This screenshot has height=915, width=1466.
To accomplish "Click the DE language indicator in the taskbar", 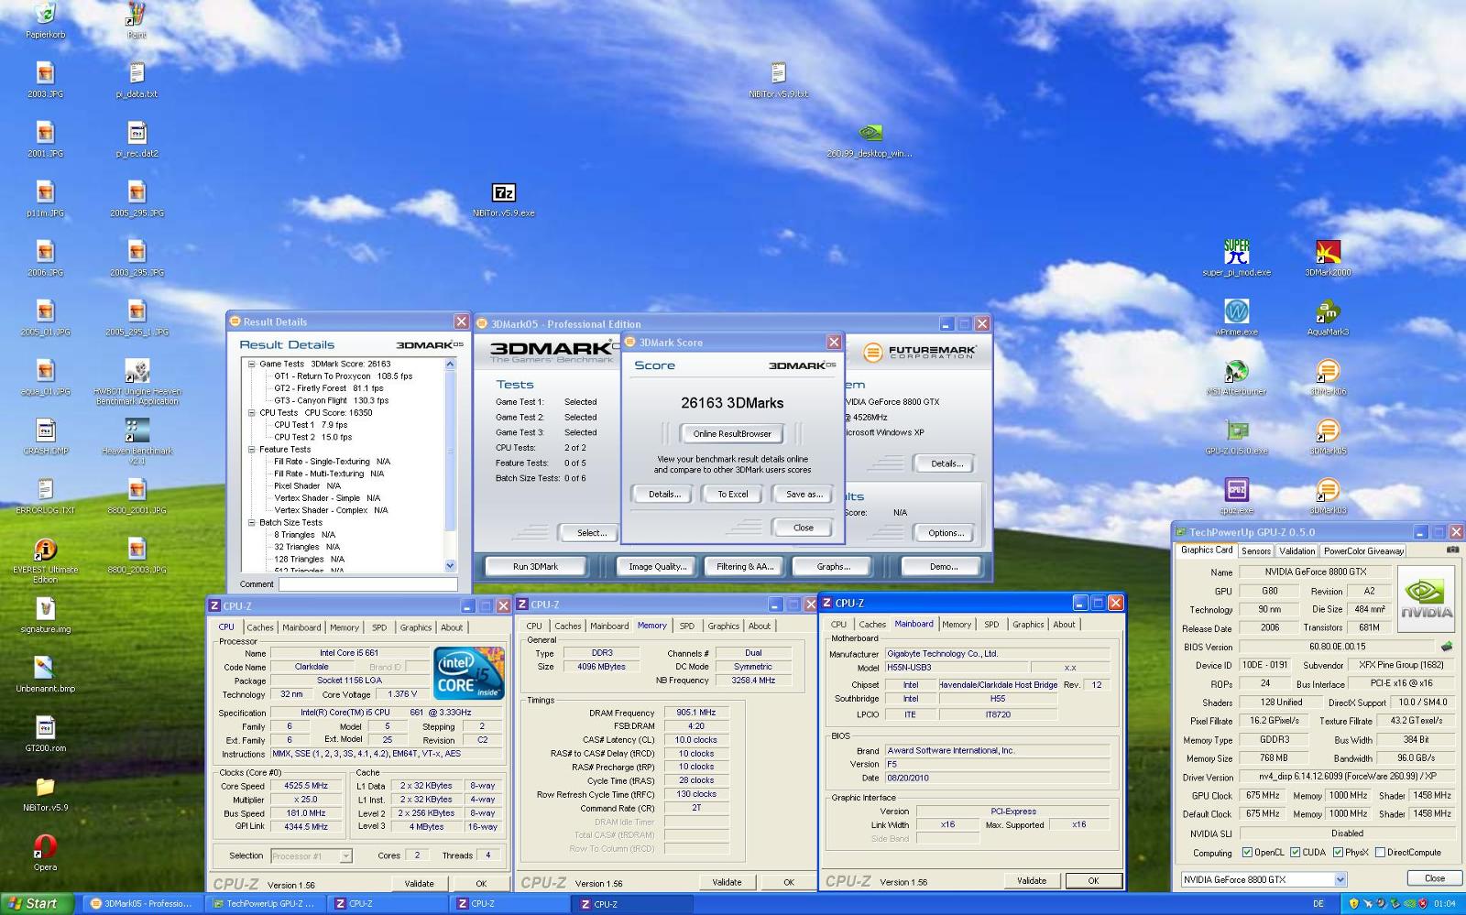I will tap(1318, 904).
